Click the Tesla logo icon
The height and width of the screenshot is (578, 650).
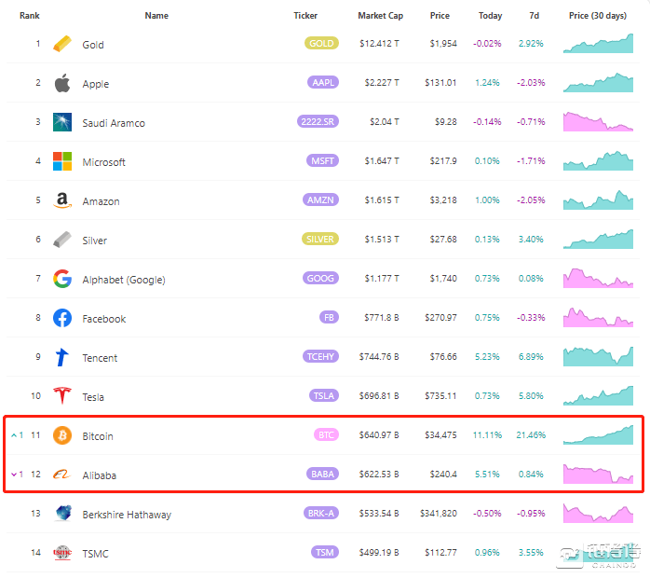pyautogui.click(x=62, y=395)
